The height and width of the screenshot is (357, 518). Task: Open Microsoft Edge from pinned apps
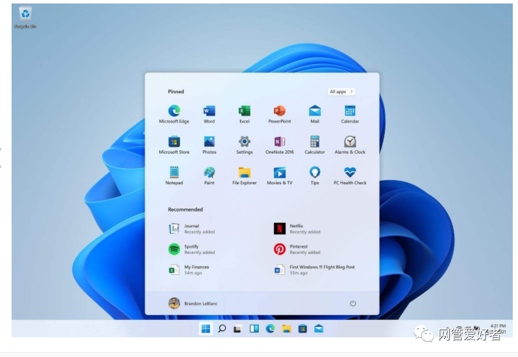(174, 114)
